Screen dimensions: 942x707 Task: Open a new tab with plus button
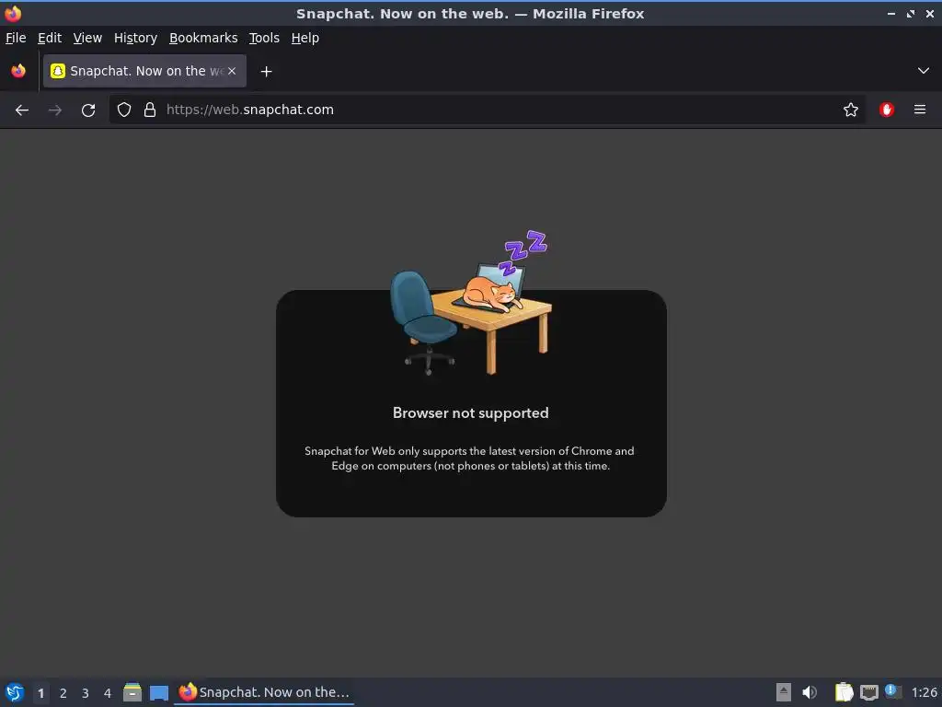(x=266, y=72)
